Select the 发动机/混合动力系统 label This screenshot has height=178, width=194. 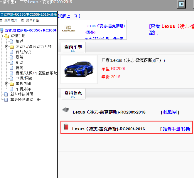coord(33,47)
